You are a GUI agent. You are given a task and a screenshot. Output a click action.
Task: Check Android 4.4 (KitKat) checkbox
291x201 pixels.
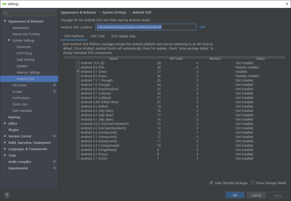point(78,106)
